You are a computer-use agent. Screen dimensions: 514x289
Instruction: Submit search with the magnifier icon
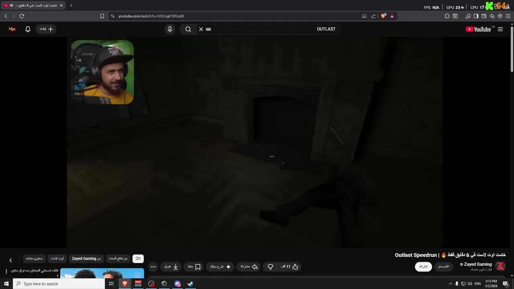coord(188,29)
